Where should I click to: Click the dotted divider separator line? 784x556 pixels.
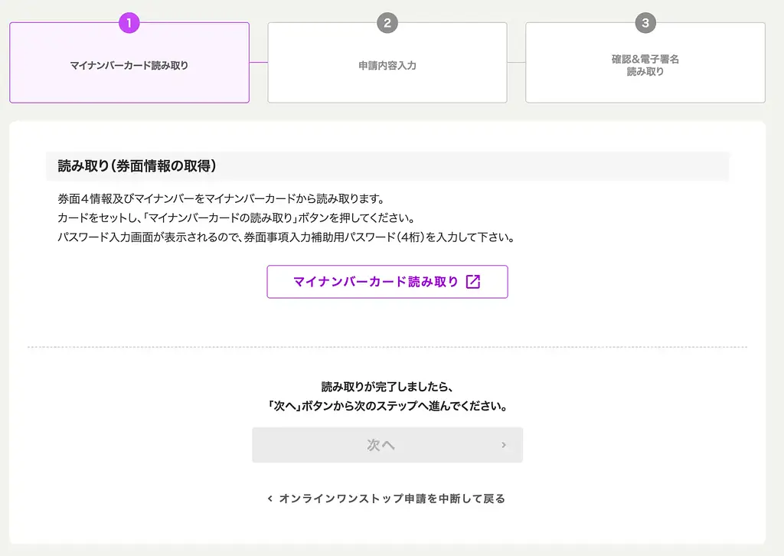pyautogui.click(x=387, y=346)
